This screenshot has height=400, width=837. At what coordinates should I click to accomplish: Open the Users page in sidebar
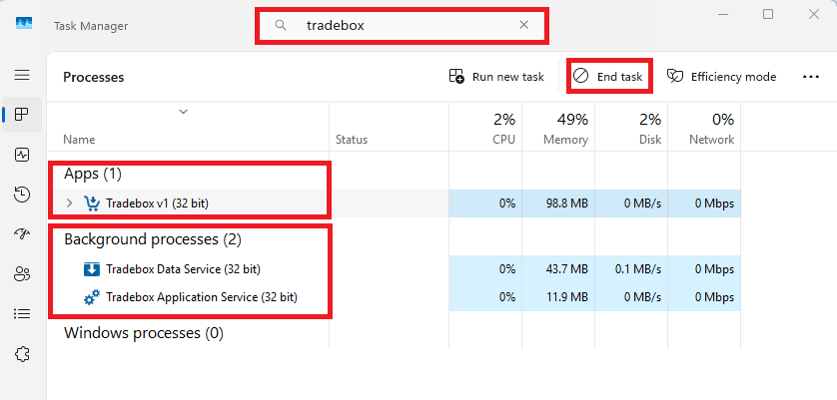click(22, 273)
